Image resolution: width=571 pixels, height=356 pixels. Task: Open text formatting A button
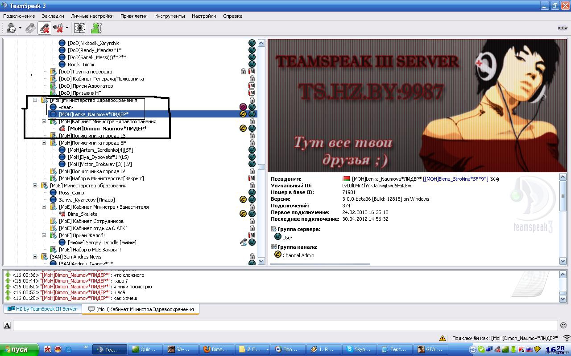(x=7, y=325)
